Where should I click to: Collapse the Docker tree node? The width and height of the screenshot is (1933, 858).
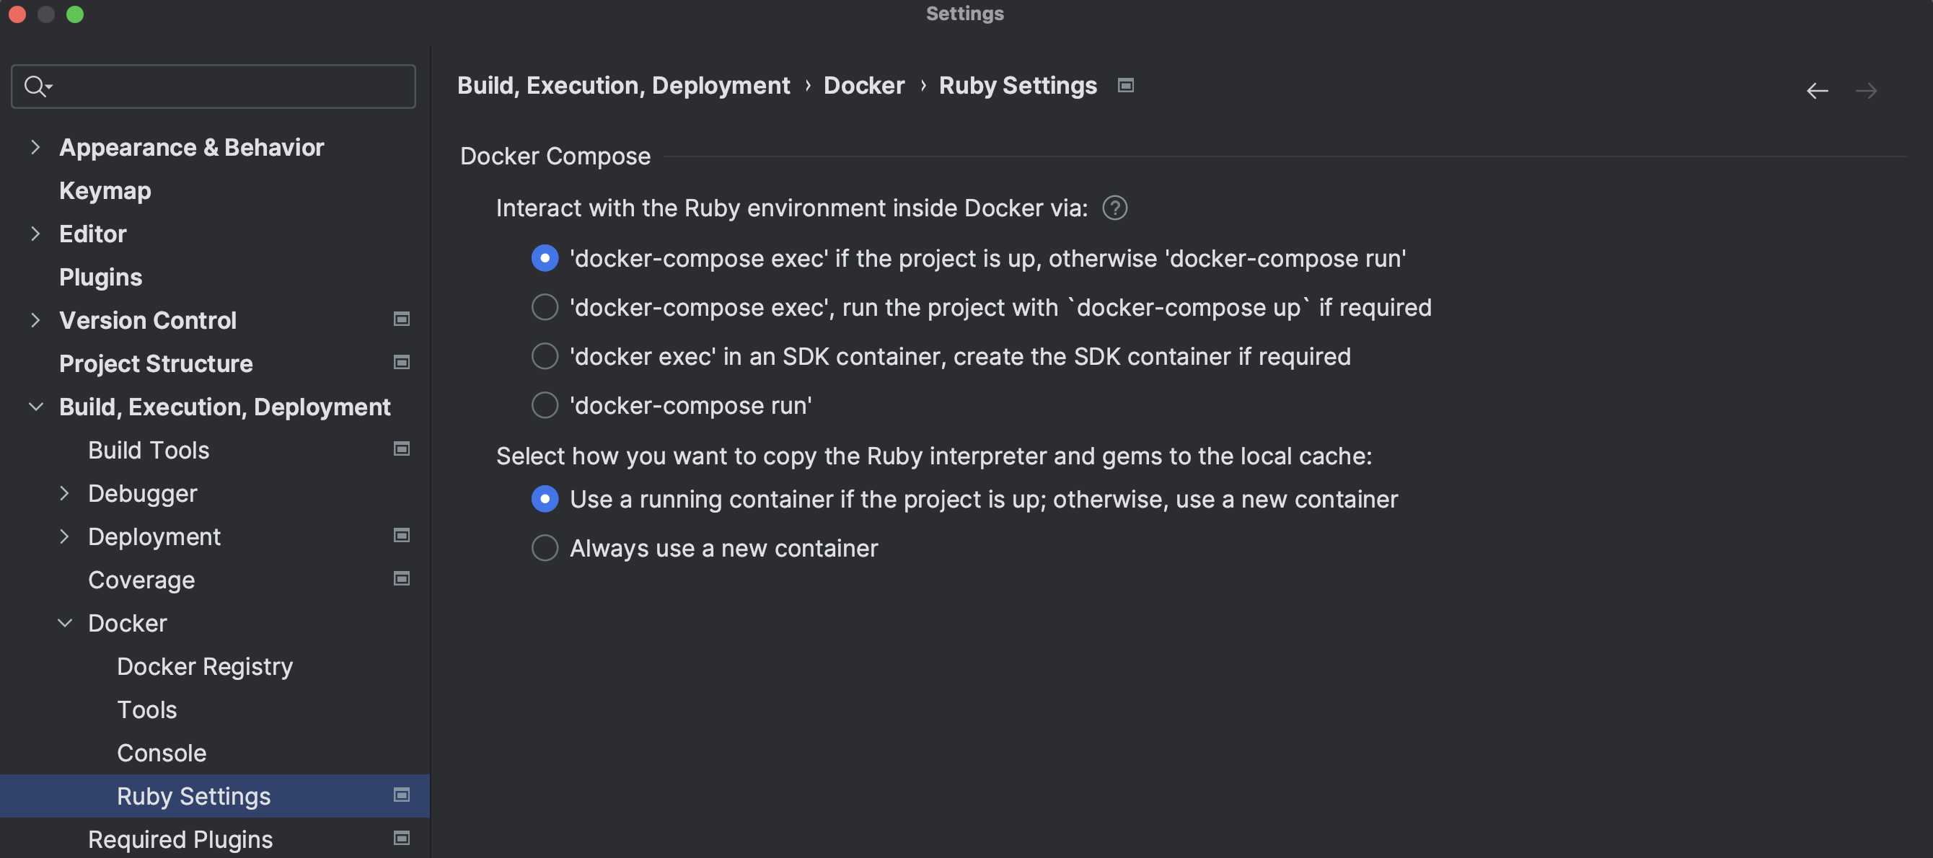(64, 622)
